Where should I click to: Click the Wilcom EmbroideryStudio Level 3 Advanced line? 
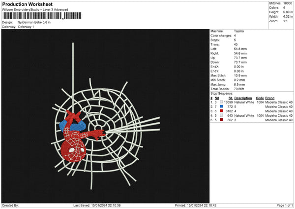35,10
